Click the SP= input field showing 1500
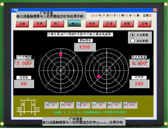This screenshot has height=129, width=168. (132, 105)
